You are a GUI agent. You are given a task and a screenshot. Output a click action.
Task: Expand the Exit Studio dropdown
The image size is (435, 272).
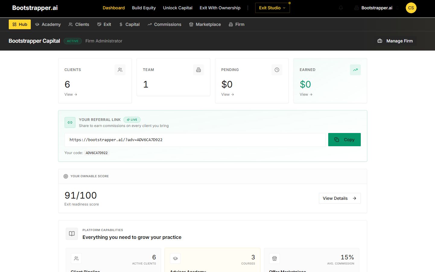(x=272, y=8)
